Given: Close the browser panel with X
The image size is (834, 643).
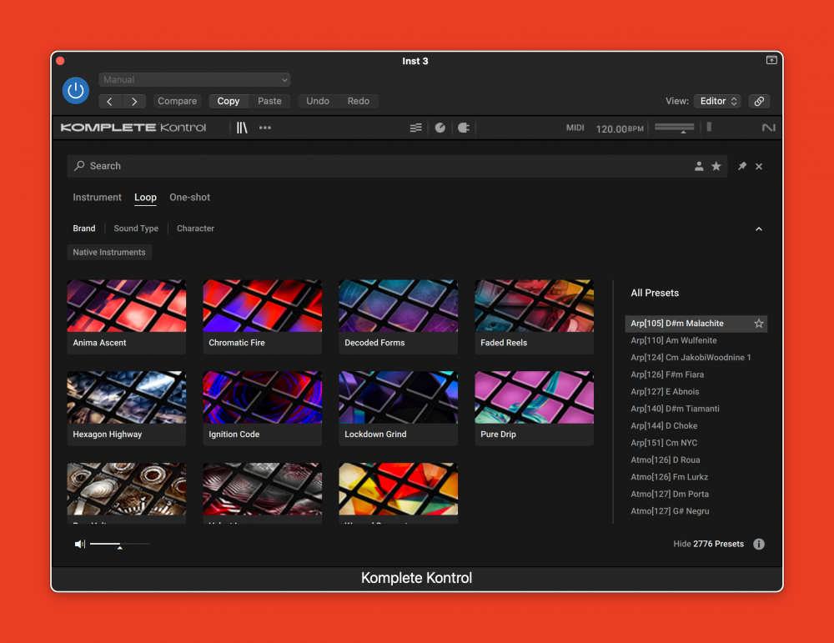Looking at the screenshot, I should (759, 167).
